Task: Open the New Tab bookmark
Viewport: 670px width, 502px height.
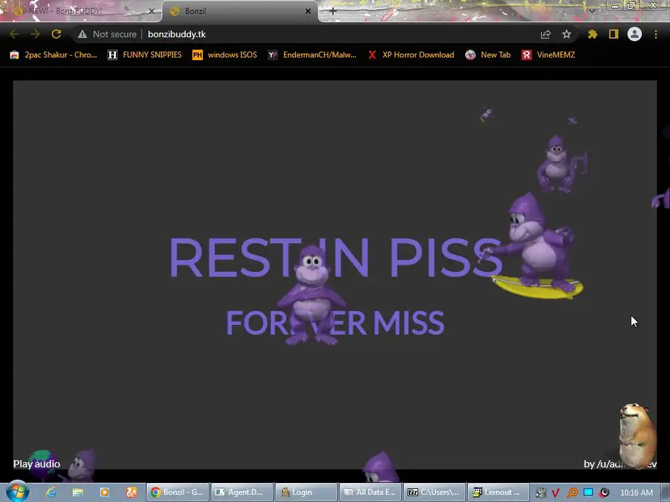Action: pyautogui.click(x=488, y=55)
